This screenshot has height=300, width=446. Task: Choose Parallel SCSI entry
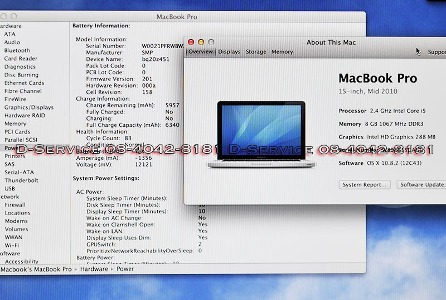pos(21,140)
